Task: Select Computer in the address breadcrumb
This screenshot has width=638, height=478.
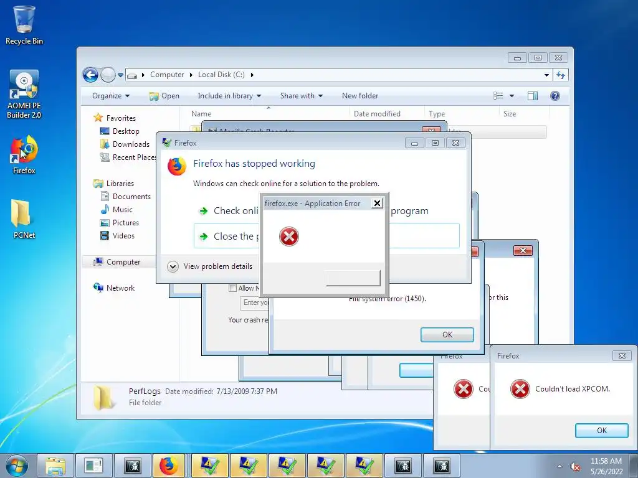Action: tap(167, 75)
